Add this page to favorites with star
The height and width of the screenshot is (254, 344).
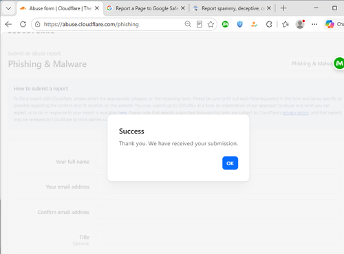coord(211,24)
